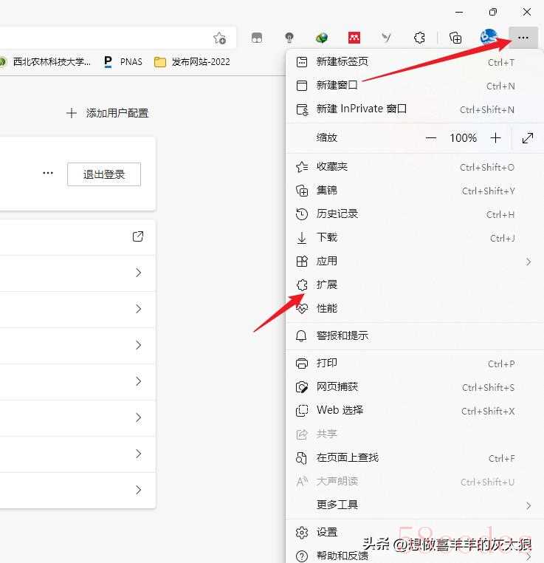Click the 新建 InPrivate 窗口 menu item
Screen dimensions: 544x563
pos(361,109)
